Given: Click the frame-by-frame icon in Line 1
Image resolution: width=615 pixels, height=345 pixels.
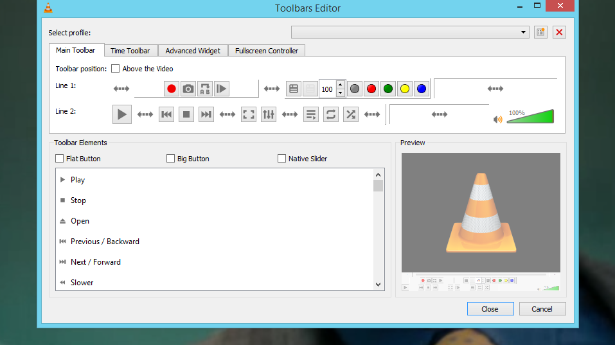Looking at the screenshot, I should (222, 89).
